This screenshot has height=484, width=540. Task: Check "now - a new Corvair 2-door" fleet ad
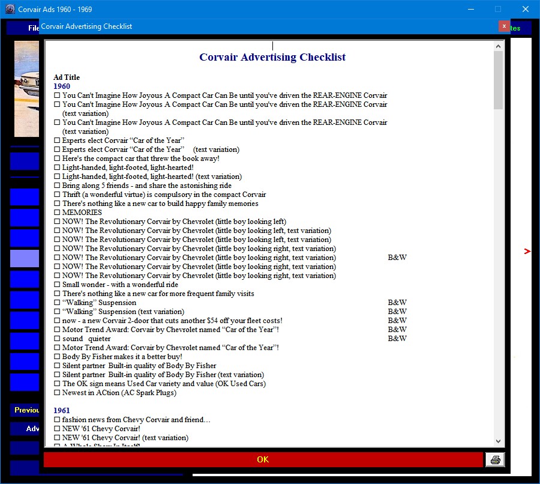[x=57, y=320]
